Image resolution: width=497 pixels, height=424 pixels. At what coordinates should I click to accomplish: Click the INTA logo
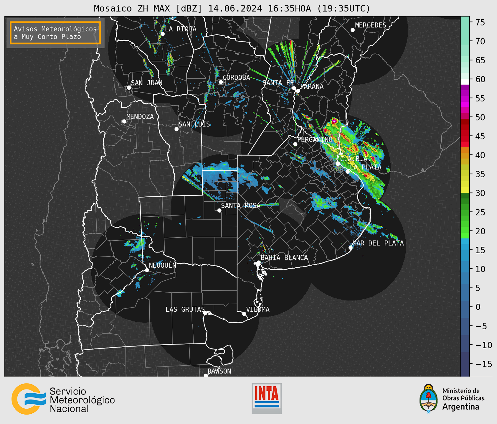point(267,398)
